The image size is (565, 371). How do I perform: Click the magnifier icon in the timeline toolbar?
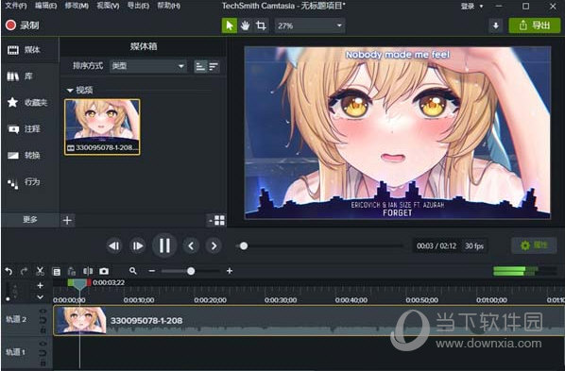coord(133,271)
